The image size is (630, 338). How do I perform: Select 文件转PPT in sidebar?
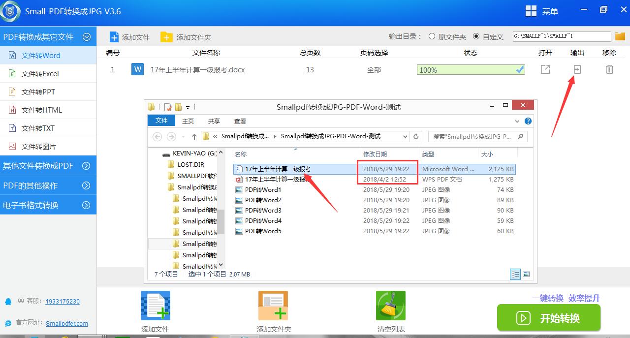(48, 92)
